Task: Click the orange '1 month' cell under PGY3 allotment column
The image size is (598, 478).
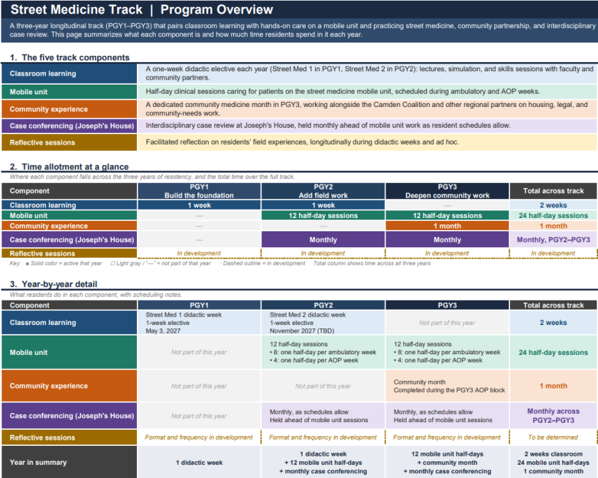Action: (x=447, y=226)
